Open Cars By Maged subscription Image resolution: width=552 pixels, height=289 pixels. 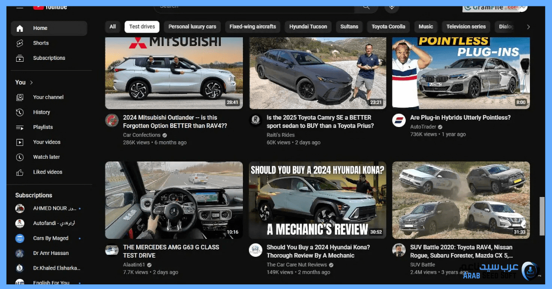51,238
